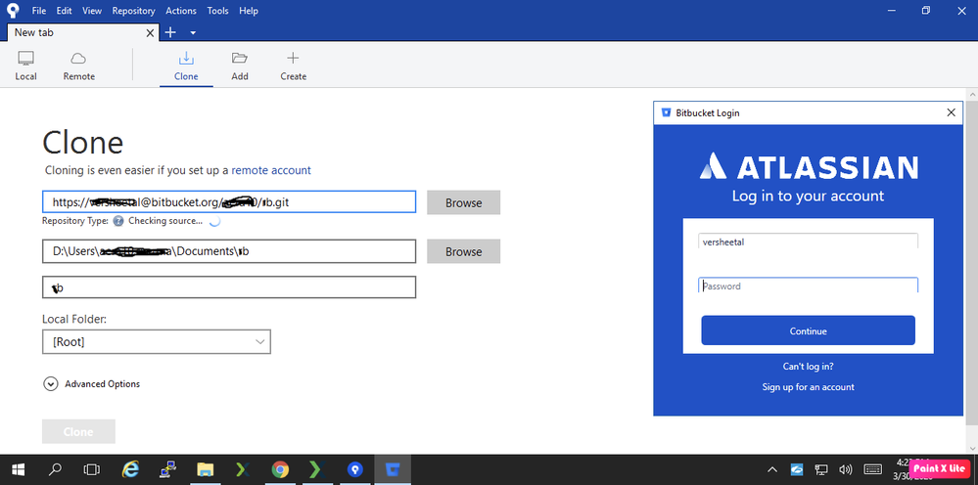
Task: Click the username field containing versheetal
Action: [809, 242]
